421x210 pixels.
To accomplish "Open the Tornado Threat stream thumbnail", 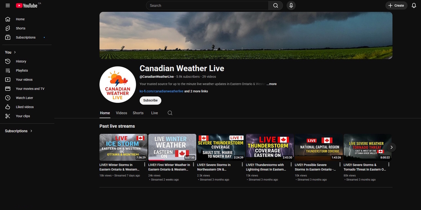I will pos(367,147).
